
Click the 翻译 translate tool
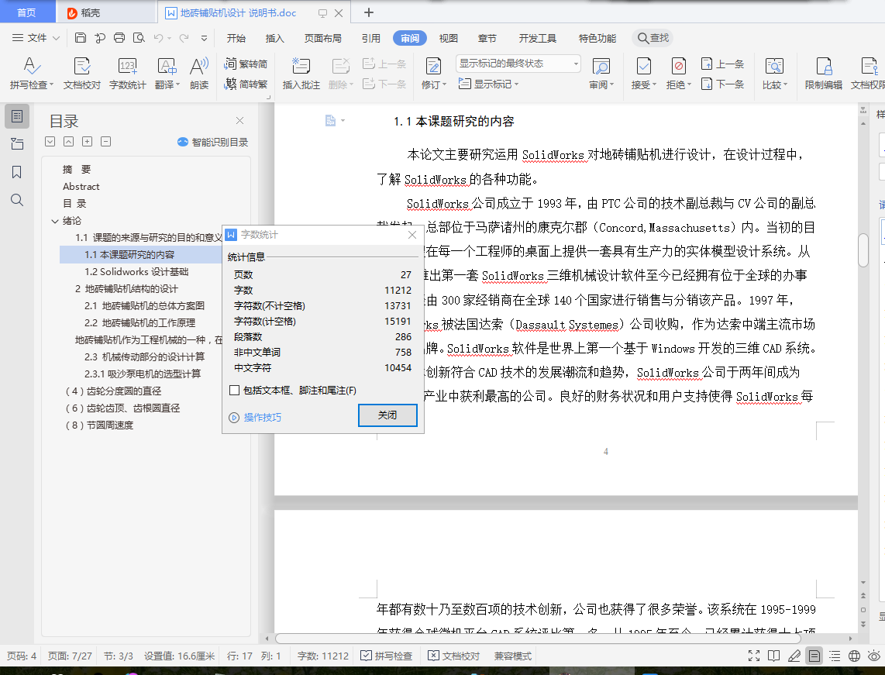pyautogui.click(x=167, y=74)
